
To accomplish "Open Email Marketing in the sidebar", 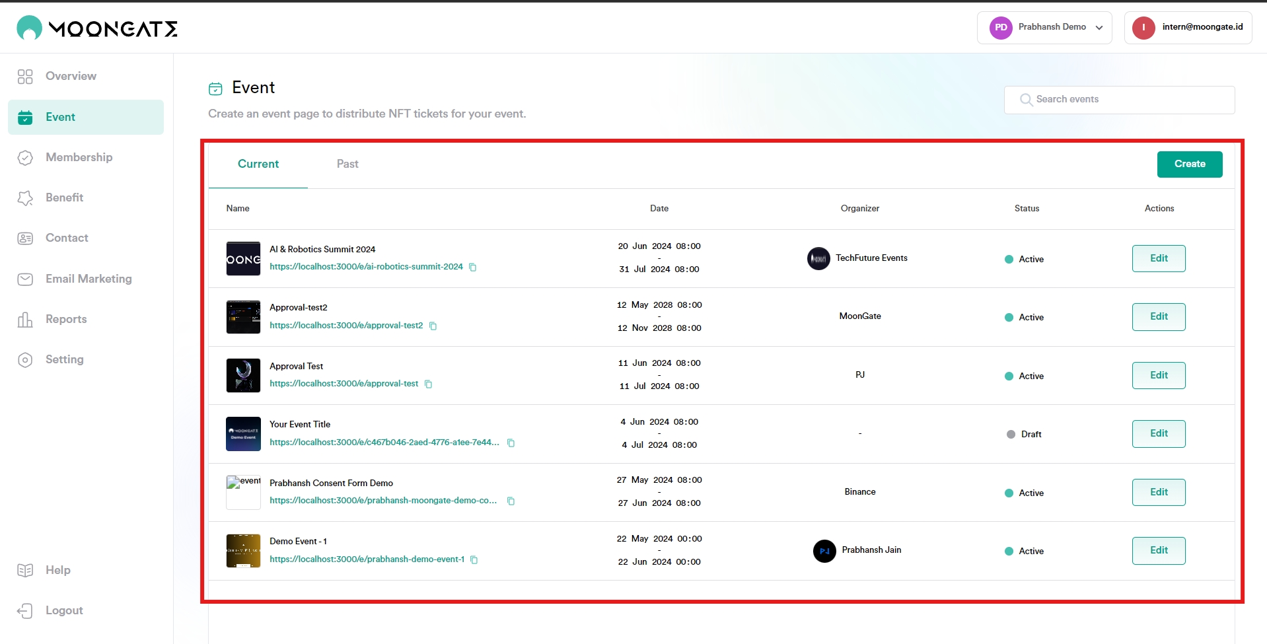I will click(89, 279).
